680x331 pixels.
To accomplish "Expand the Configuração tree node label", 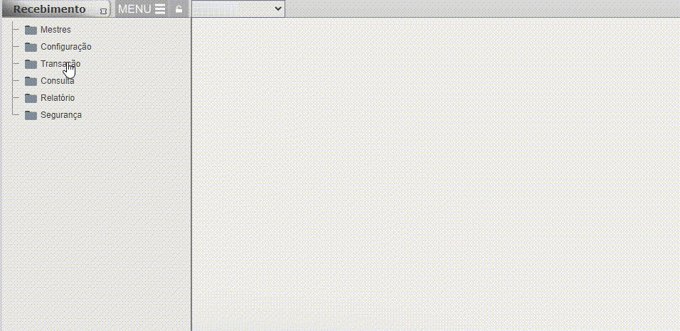I will 65,47.
